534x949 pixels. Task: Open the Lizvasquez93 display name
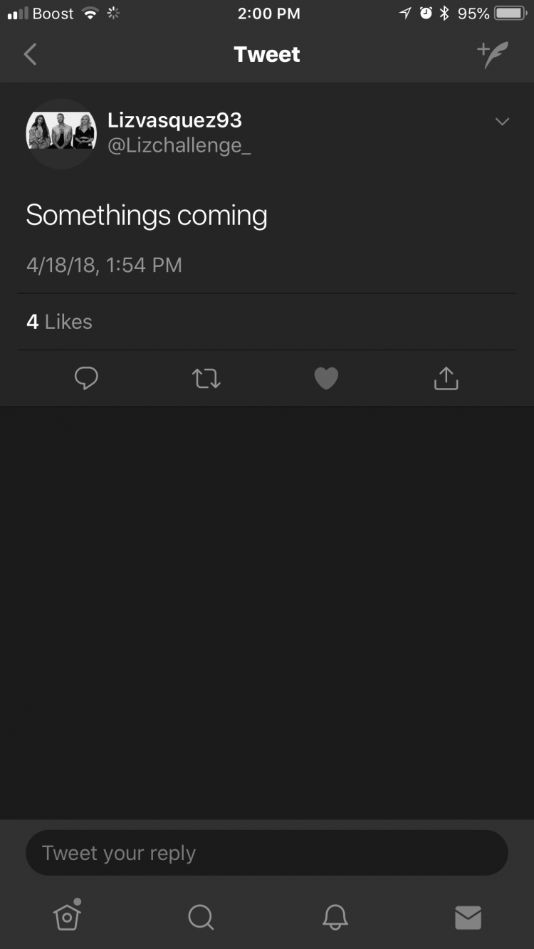[174, 120]
